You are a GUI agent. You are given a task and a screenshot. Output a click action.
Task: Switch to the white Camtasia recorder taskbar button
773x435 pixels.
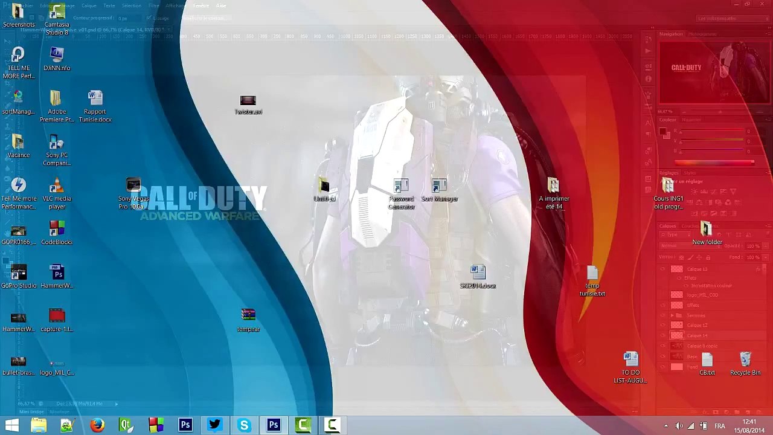(332, 425)
